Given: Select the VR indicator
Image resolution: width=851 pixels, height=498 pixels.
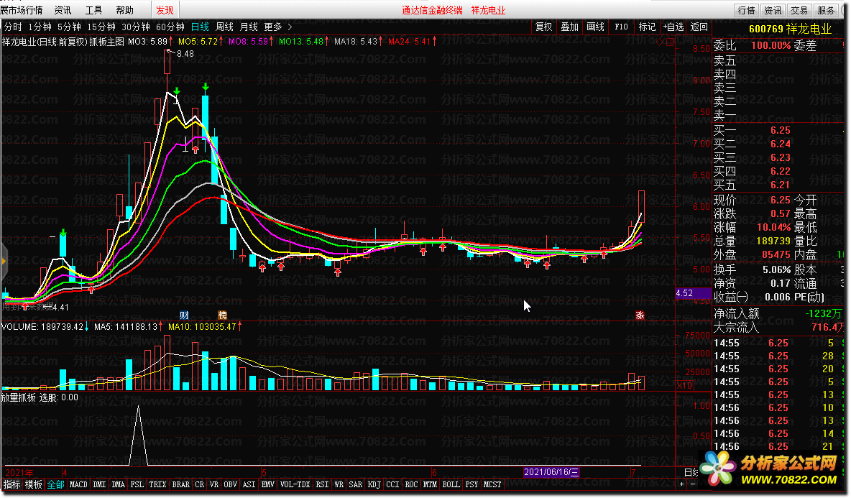Looking at the screenshot, I should click(214, 484).
